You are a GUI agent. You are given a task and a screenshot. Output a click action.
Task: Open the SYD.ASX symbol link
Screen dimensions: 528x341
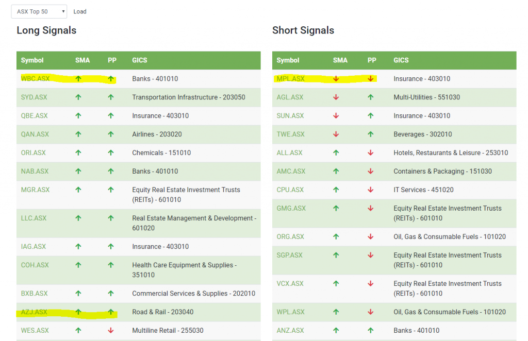click(34, 97)
